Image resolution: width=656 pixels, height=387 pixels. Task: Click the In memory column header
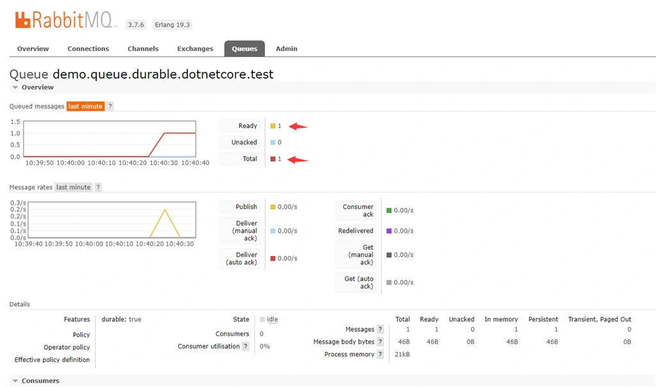coord(501,319)
